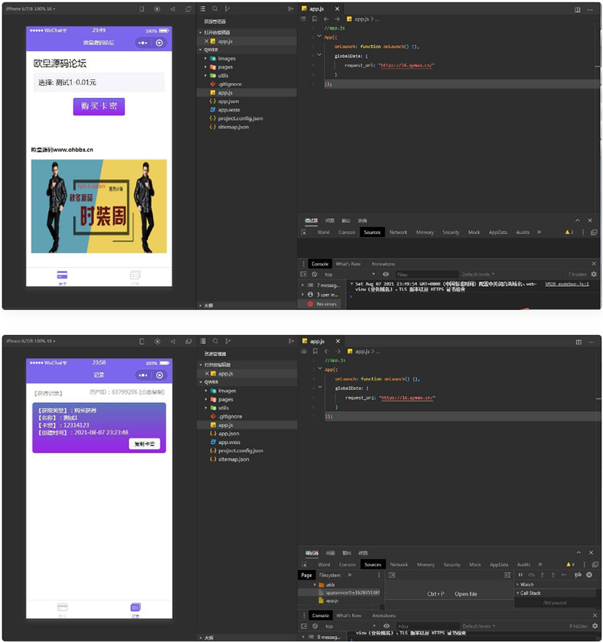Viewport: 603px width, 642px height.
Task: Toggle pause on exceptions in debugger toolbar
Action: click(589, 575)
